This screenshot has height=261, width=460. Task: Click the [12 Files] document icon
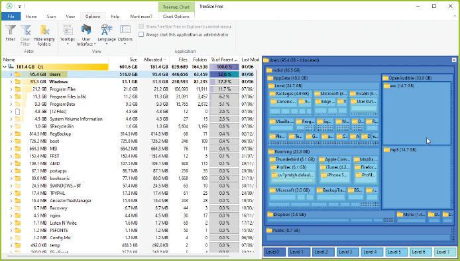pos(18,112)
